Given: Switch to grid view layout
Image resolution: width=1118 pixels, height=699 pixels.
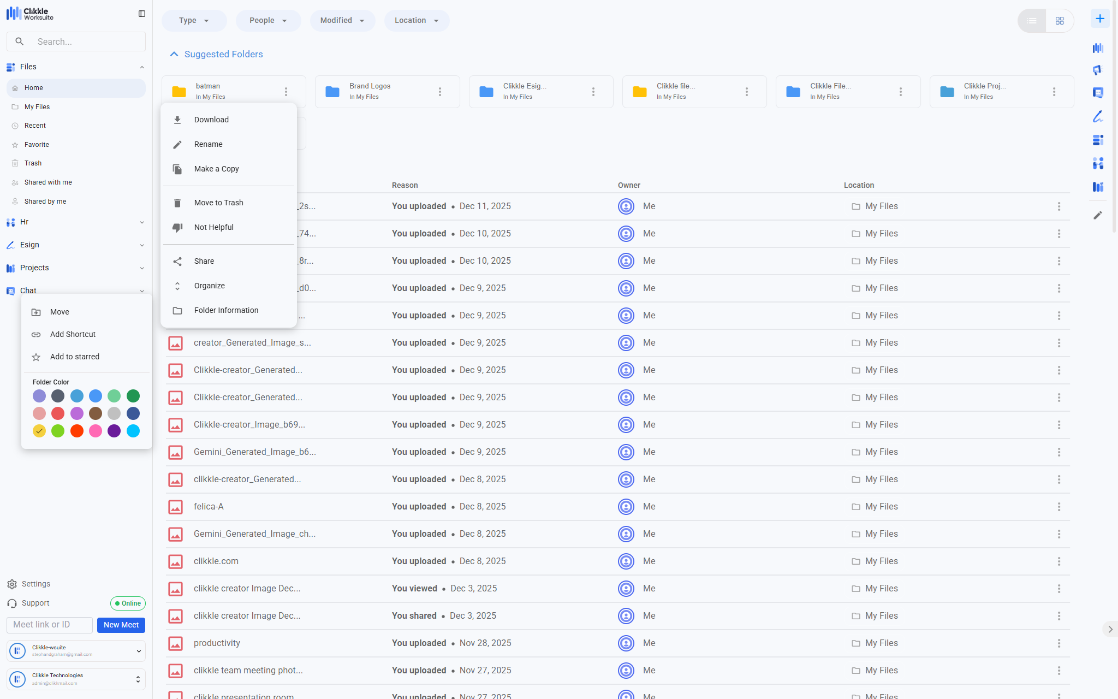Looking at the screenshot, I should click(1060, 21).
